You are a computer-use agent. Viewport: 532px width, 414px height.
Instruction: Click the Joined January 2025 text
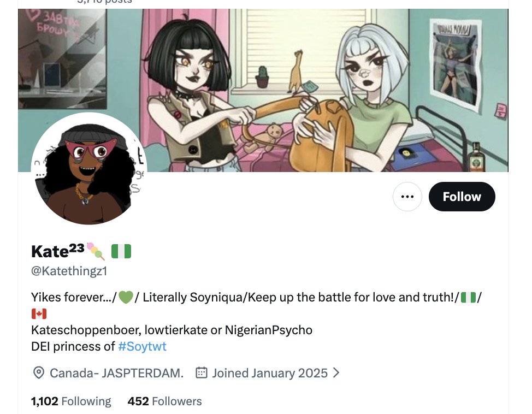(x=270, y=373)
